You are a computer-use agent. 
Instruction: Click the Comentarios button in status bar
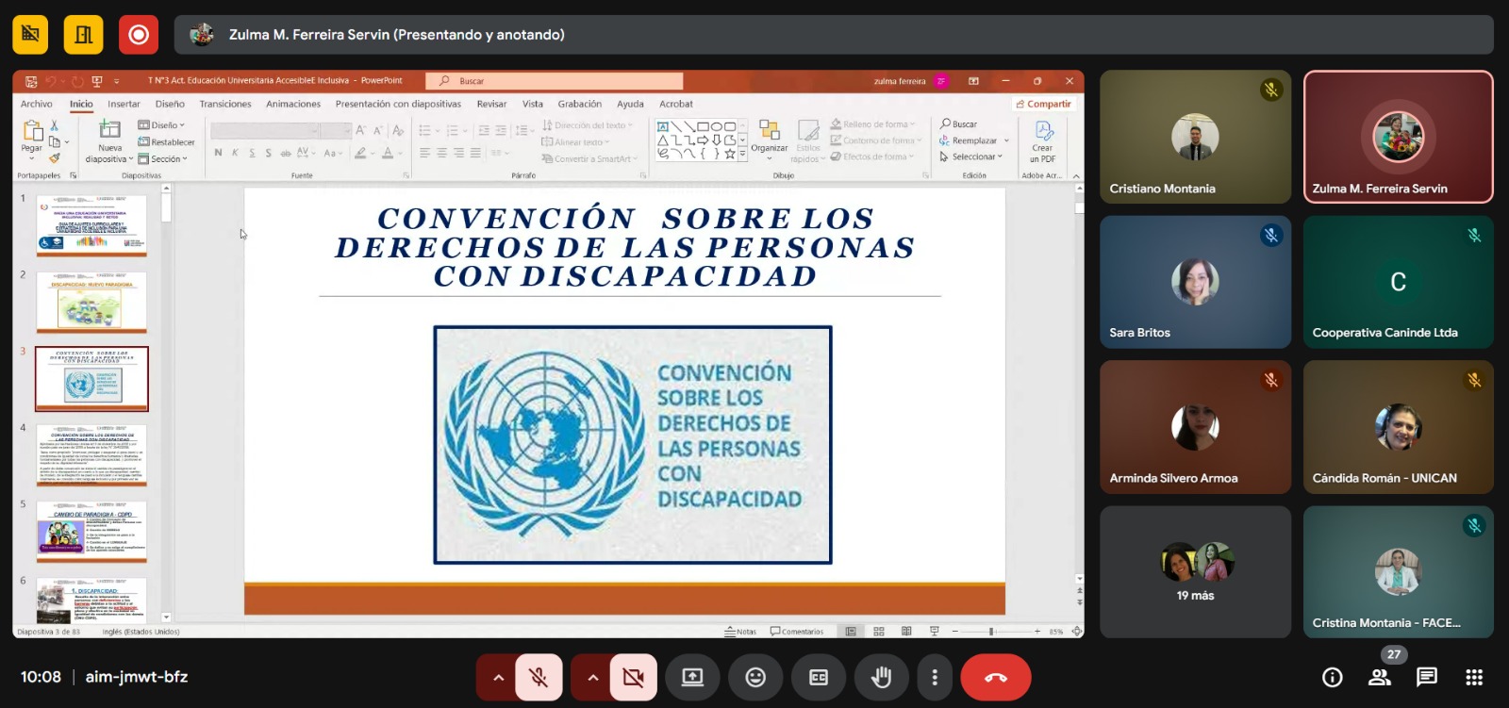(797, 632)
